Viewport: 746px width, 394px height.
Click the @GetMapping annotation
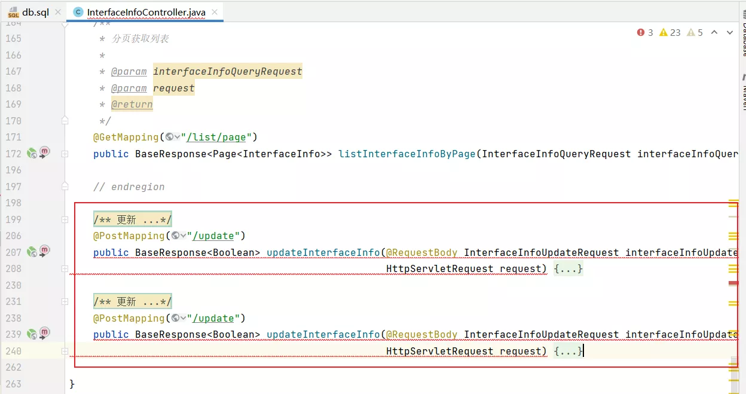click(126, 137)
